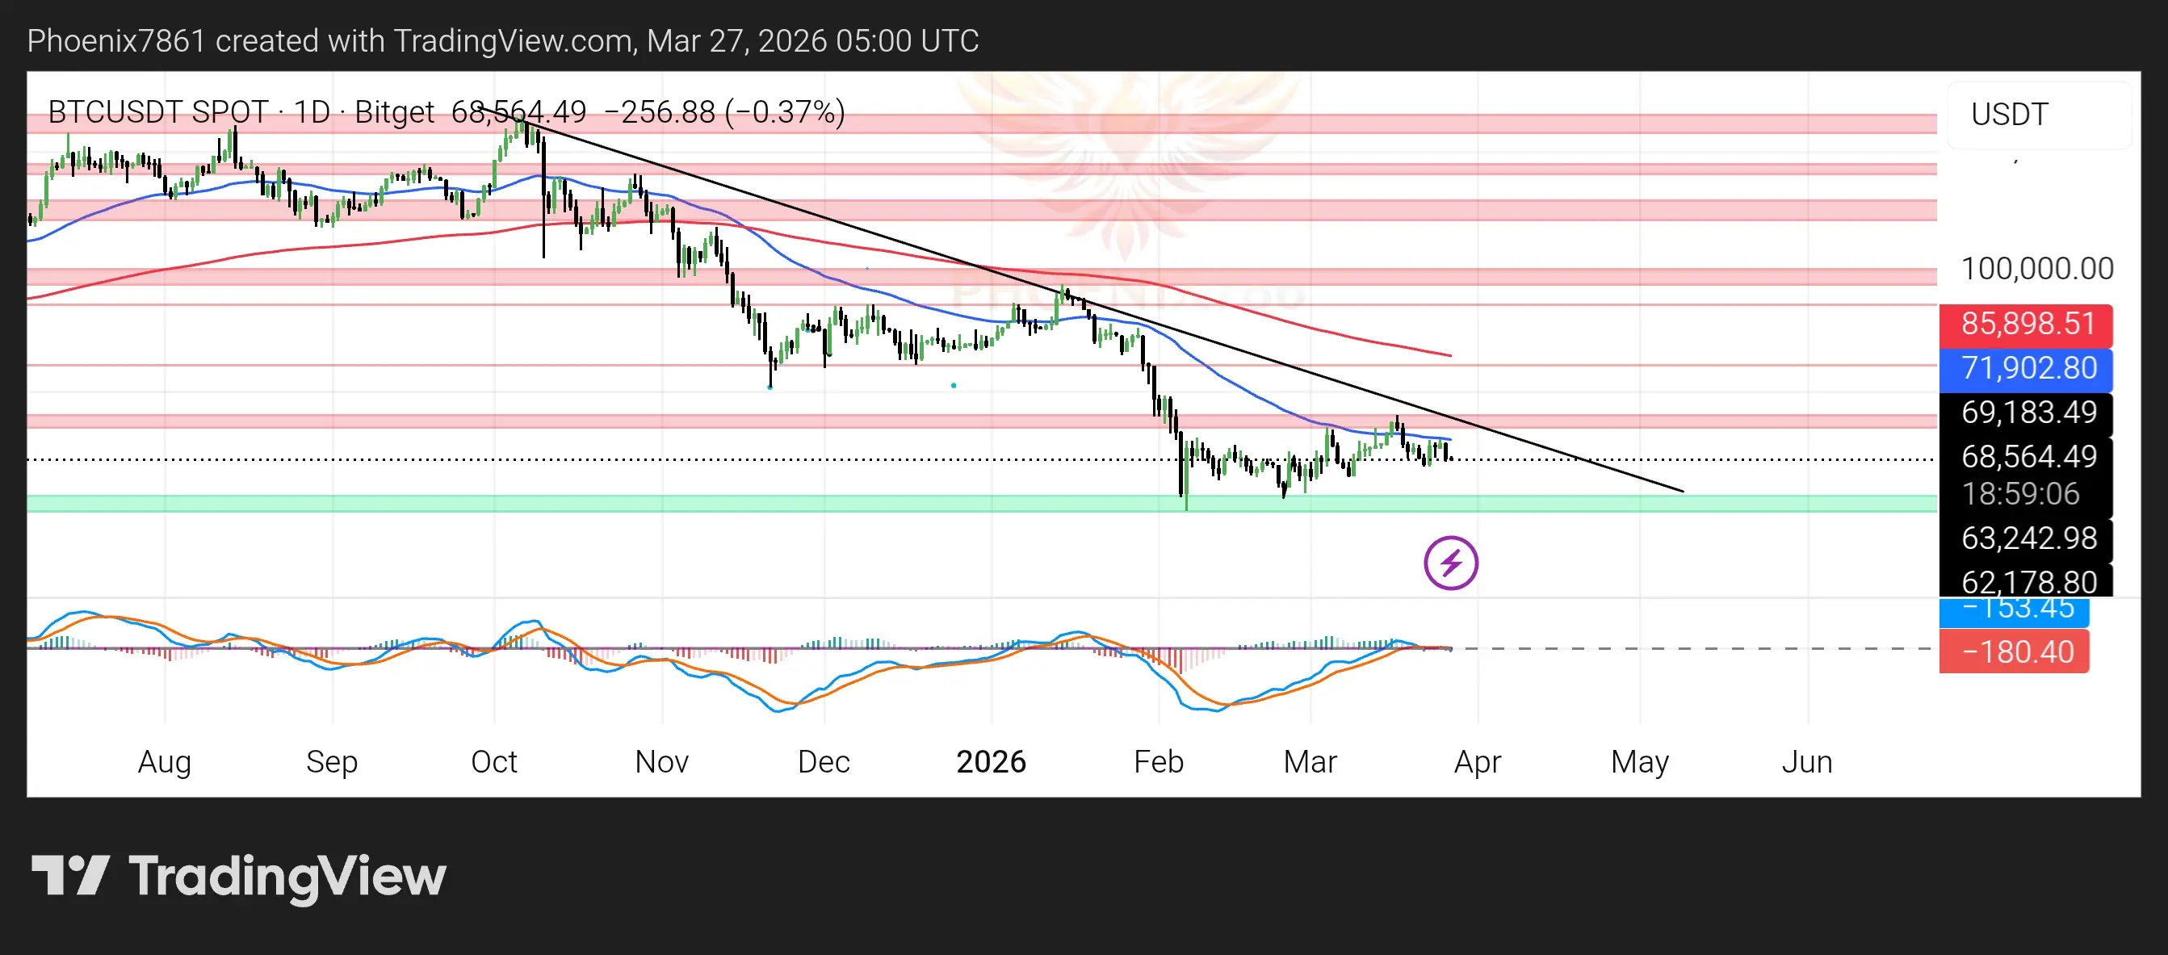Click the BTCUSDT SPOT symbol name
2168x955 pixels.
pyautogui.click(x=157, y=112)
